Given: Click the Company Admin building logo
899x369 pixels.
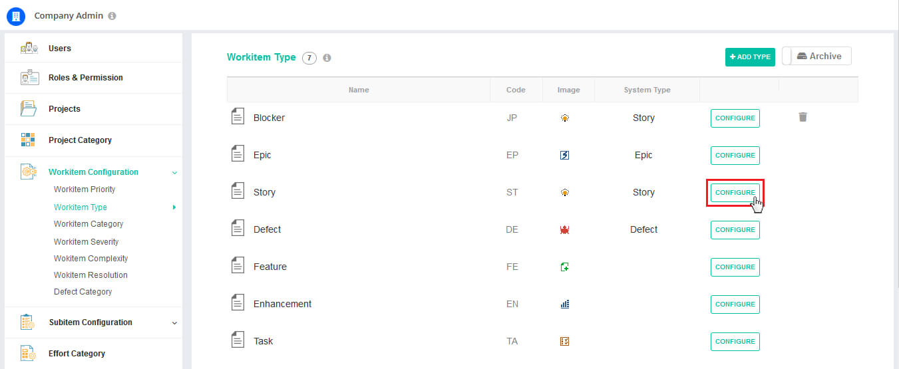Looking at the screenshot, I should click(x=16, y=16).
